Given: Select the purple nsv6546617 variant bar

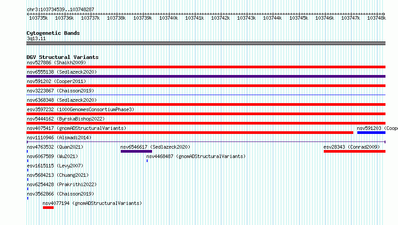Looking at the screenshot, I should (x=136, y=151).
